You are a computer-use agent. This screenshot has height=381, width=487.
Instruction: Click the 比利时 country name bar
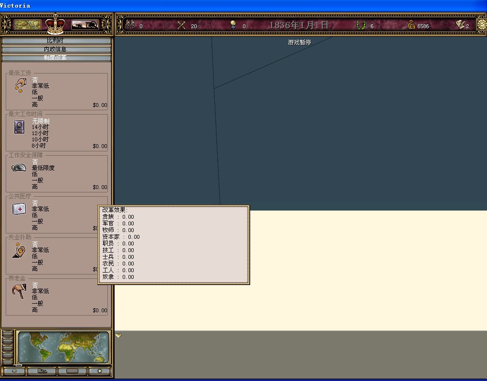click(x=56, y=41)
